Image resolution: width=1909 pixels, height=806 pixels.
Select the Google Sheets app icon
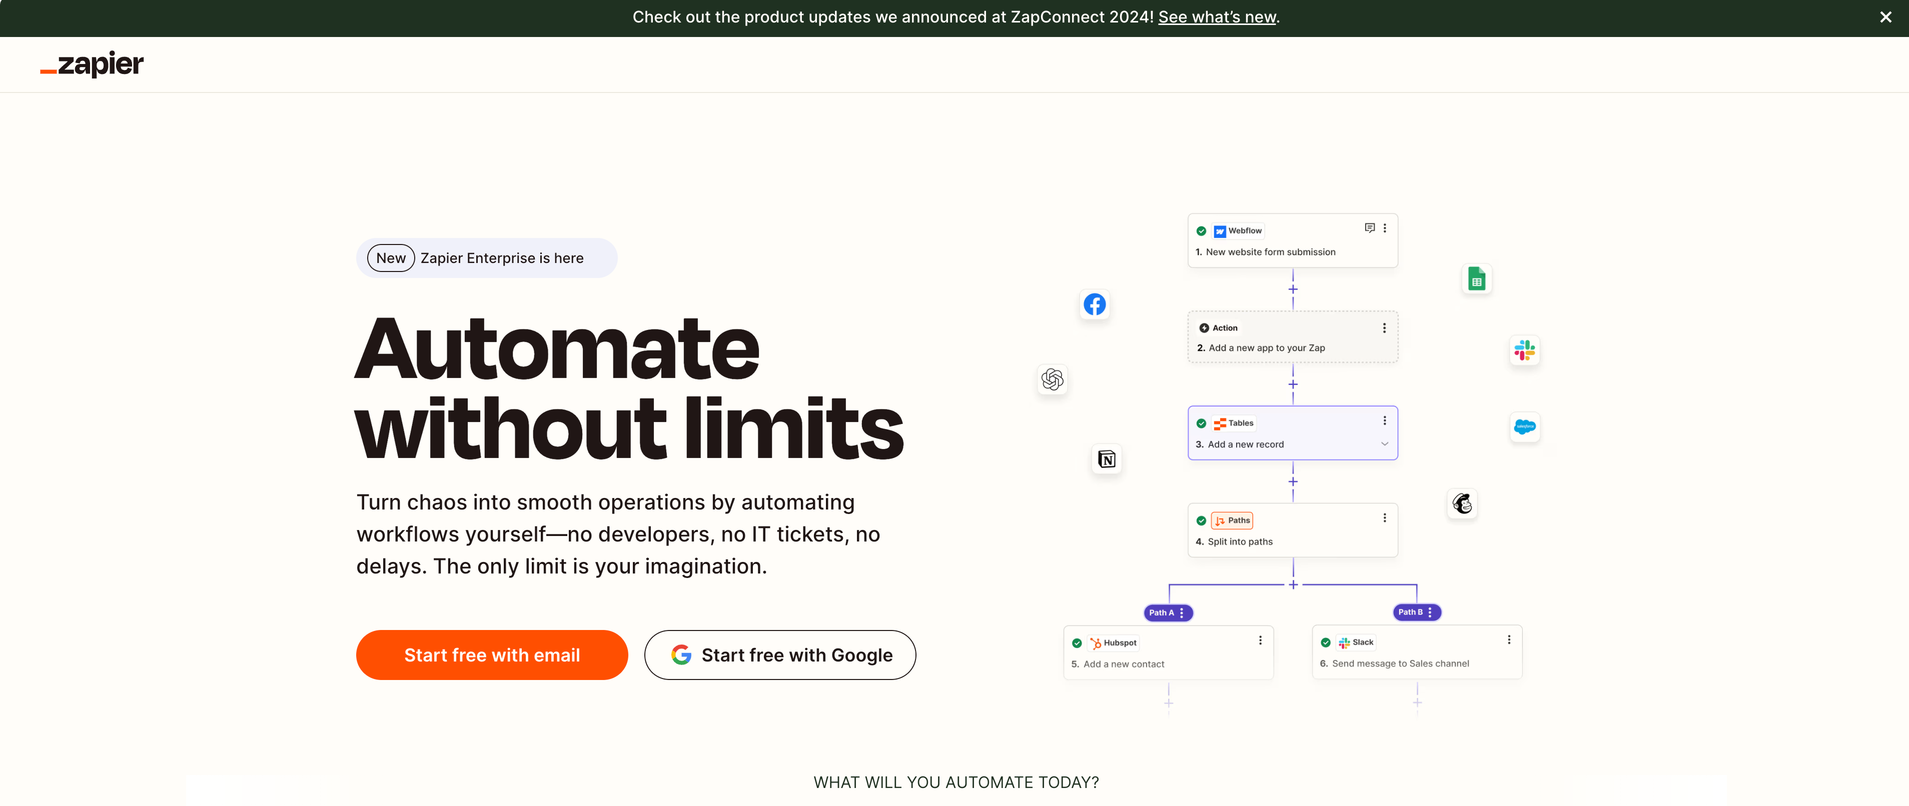pyautogui.click(x=1477, y=278)
